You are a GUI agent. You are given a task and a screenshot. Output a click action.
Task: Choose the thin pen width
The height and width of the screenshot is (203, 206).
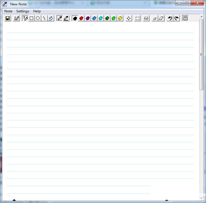coord(60,18)
